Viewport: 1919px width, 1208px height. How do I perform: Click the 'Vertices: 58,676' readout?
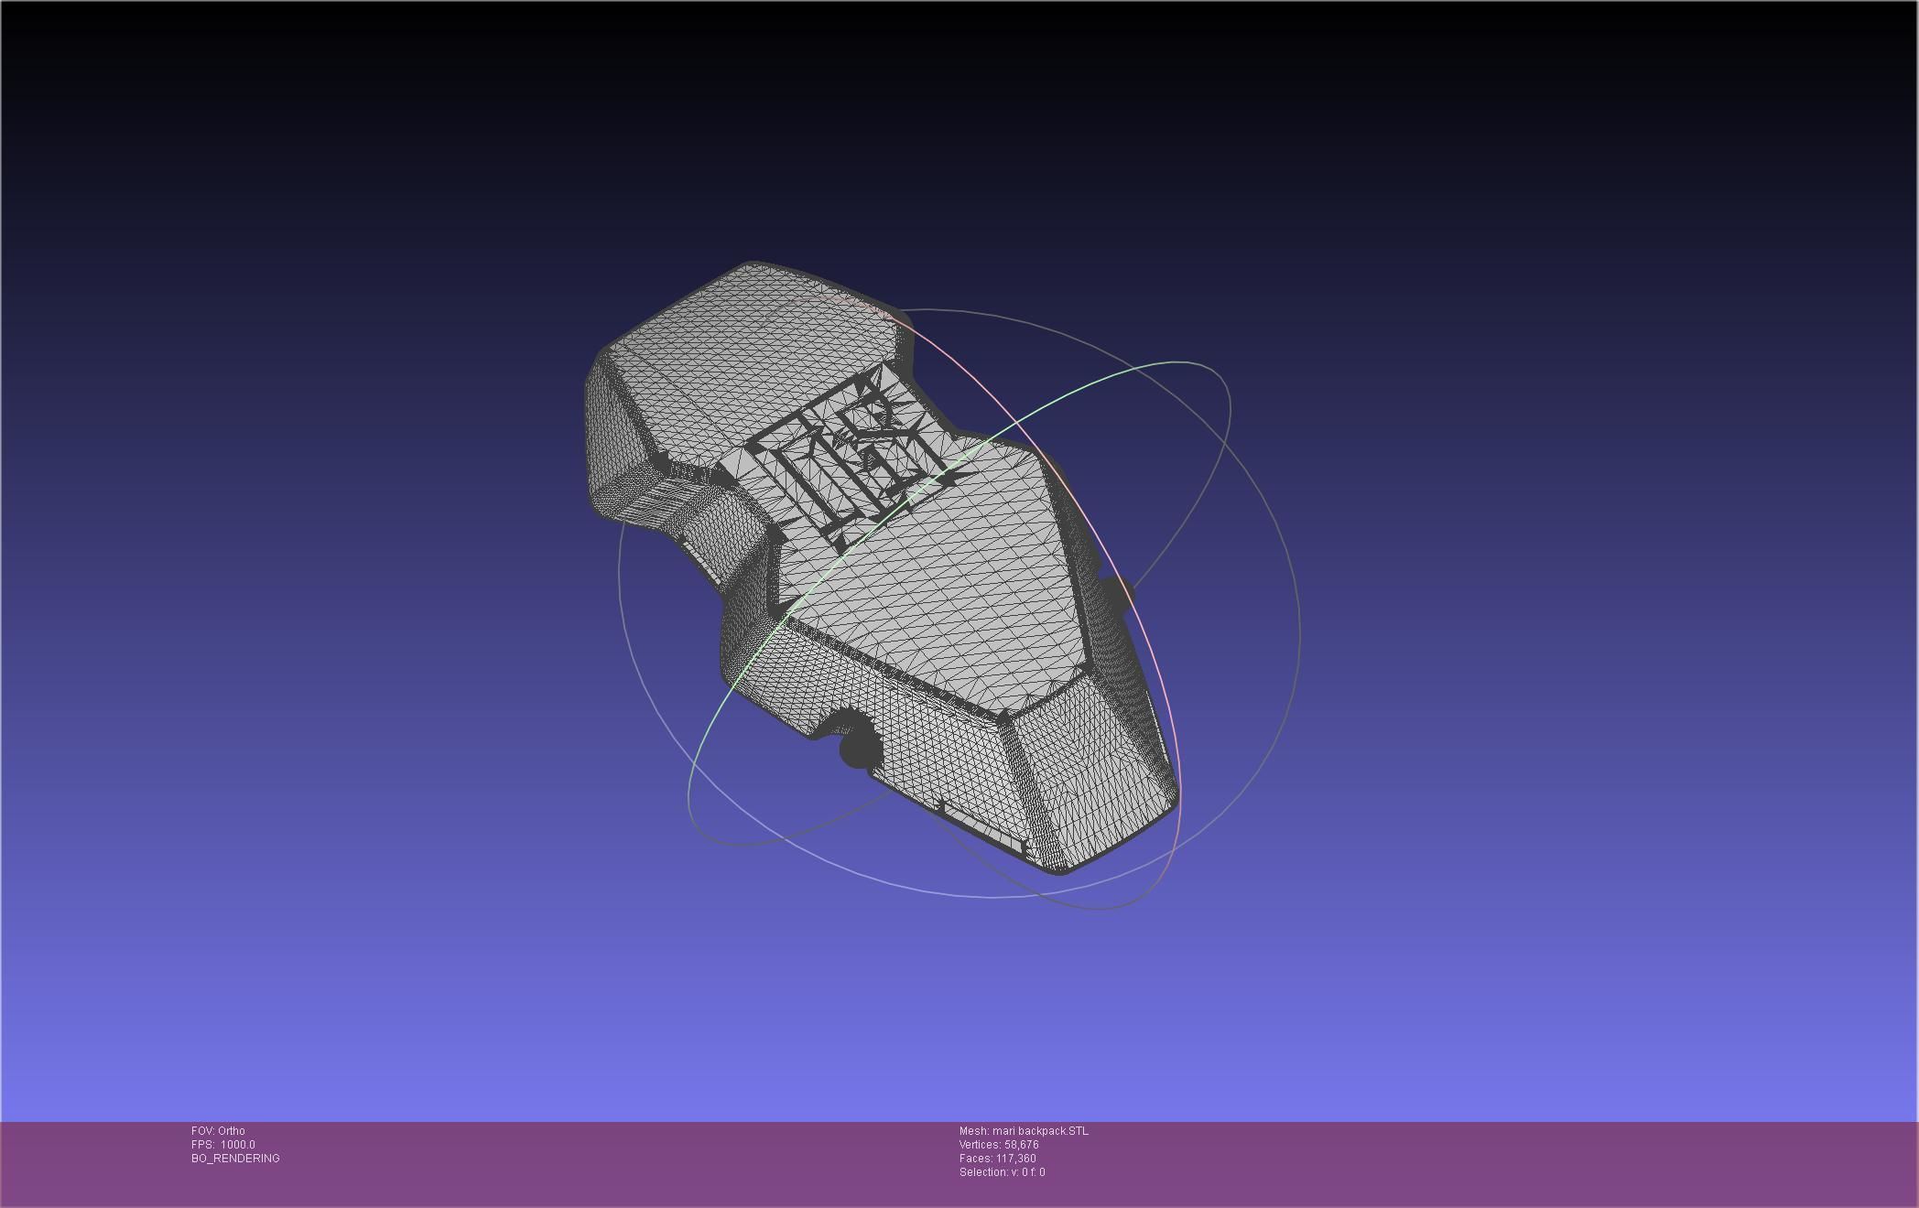pos(999,1145)
